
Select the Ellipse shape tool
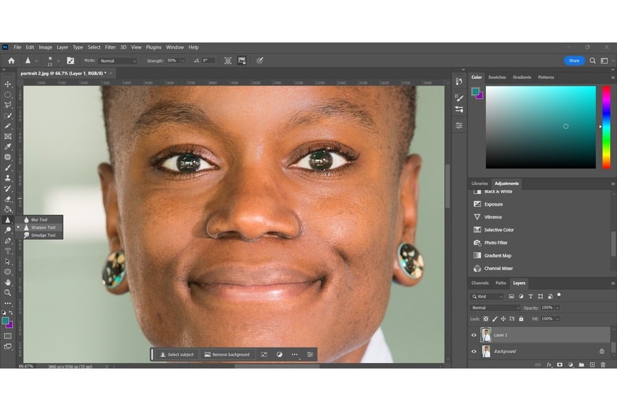8,272
